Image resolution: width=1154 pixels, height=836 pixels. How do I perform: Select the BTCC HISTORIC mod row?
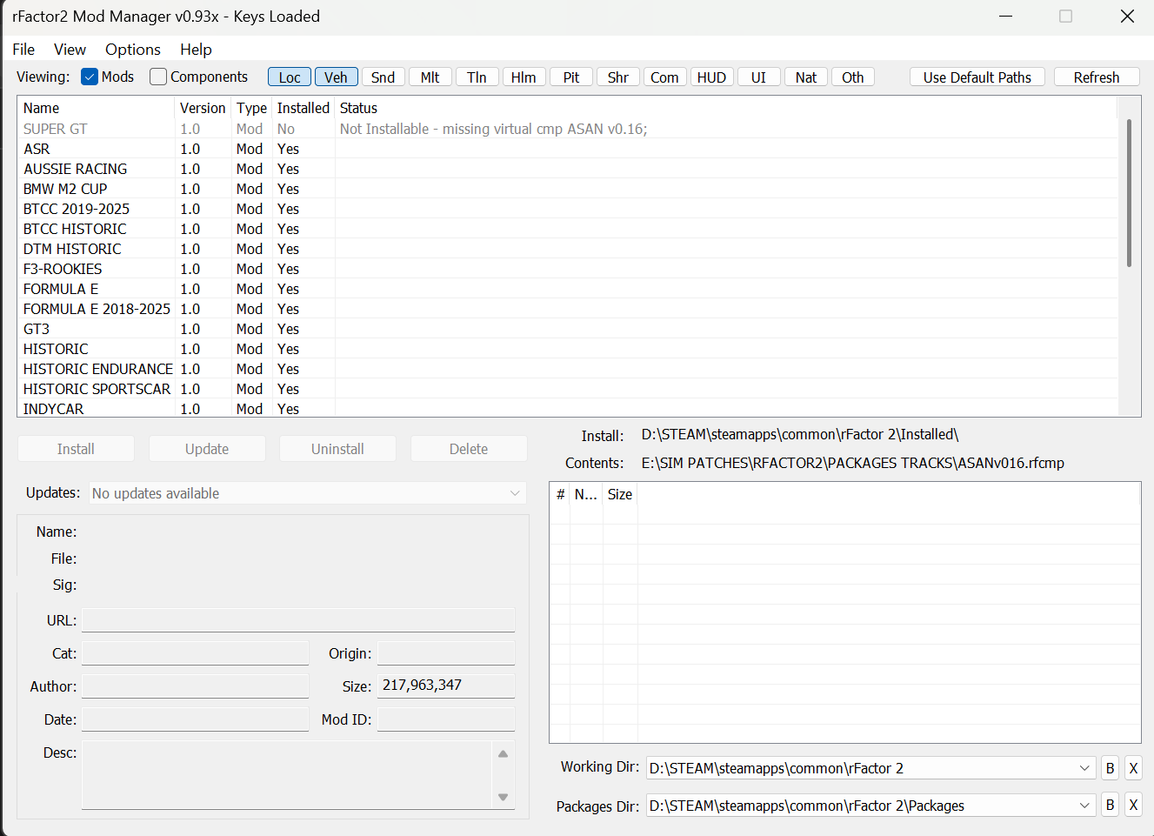[x=568, y=229]
